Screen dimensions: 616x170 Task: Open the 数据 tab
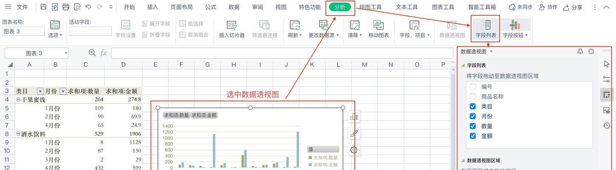tap(234, 7)
